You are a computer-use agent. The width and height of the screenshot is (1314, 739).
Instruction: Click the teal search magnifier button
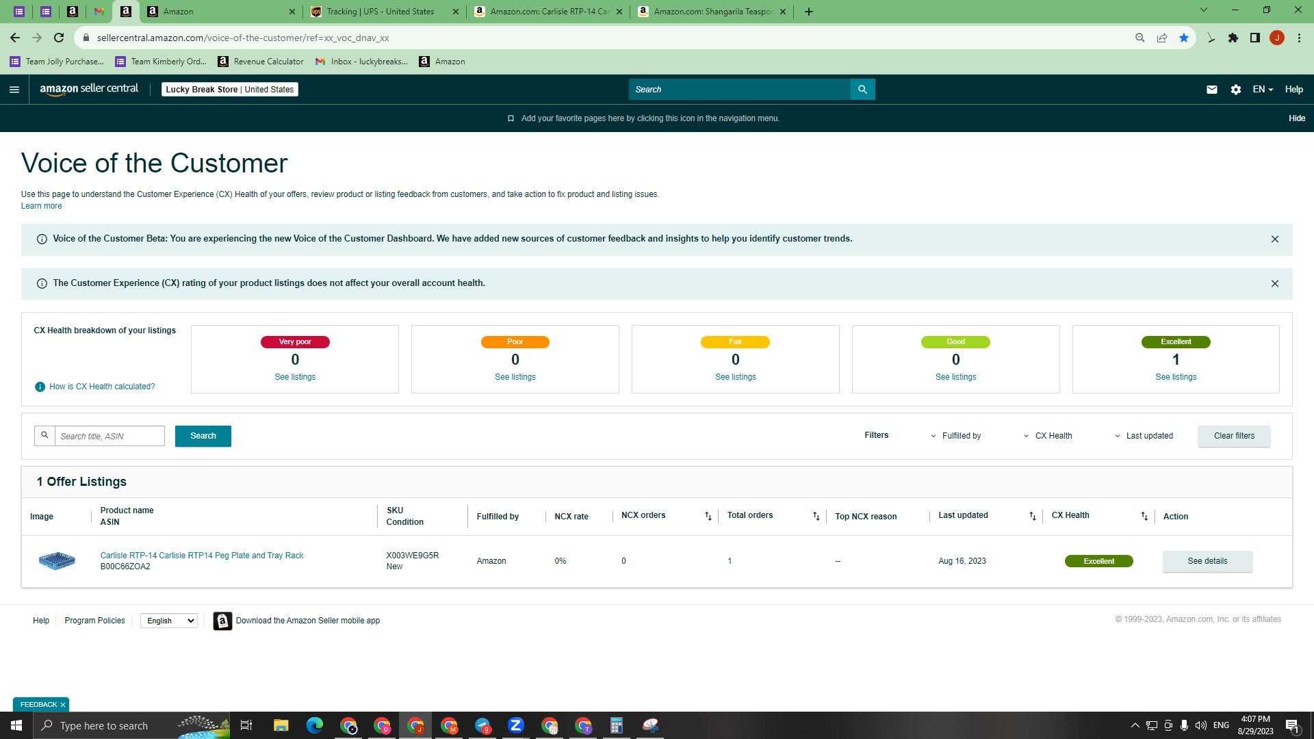pyautogui.click(x=862, y=90)
